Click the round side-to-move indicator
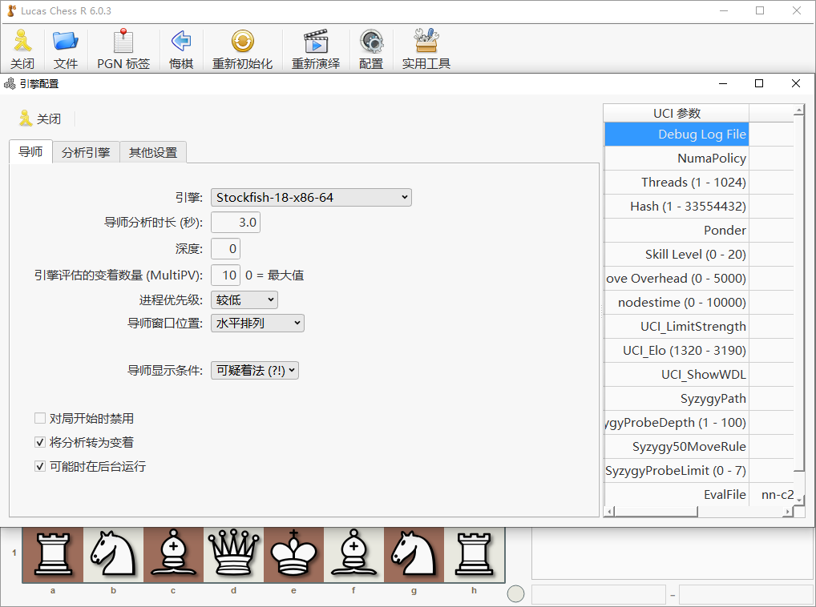 click(515, 593)
